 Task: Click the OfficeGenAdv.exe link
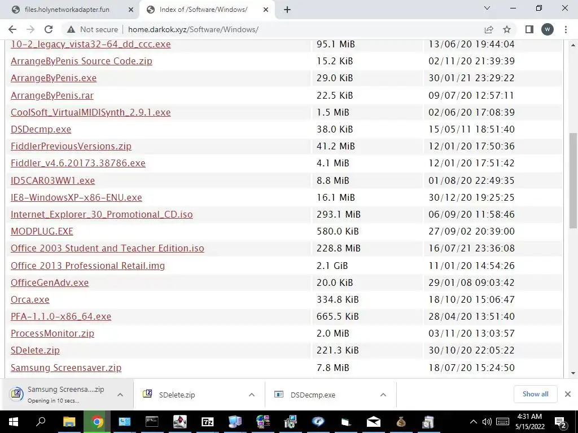pyautogui.click(x=50, y=282)
